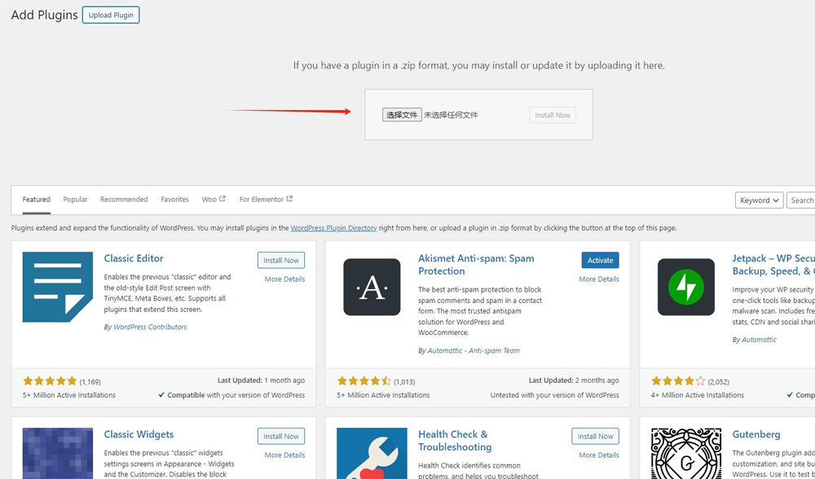The image size is (815, 479).
Task: Open the WordPress Contributors author link
Action: pyautogui.click(x=150, y=327)
